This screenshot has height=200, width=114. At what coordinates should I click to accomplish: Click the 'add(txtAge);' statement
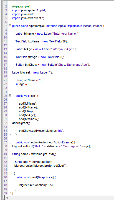[x=27, y=115]
